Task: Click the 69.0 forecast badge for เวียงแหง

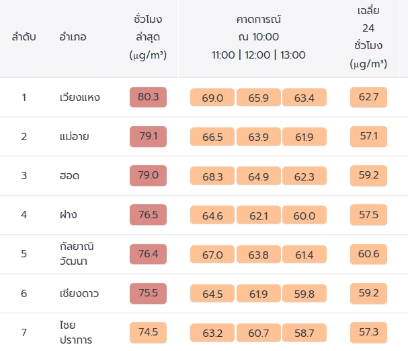Action: point(212,98)
